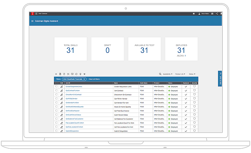Check the box for GetPOByVendor row
Image resolution: width=251 pixels, height=153 pixels.
click(57, 99)
